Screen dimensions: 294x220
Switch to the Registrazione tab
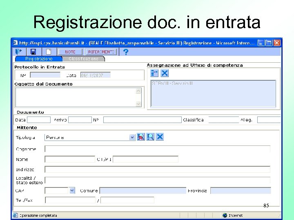pyautogui.click(x=39, y=59)
